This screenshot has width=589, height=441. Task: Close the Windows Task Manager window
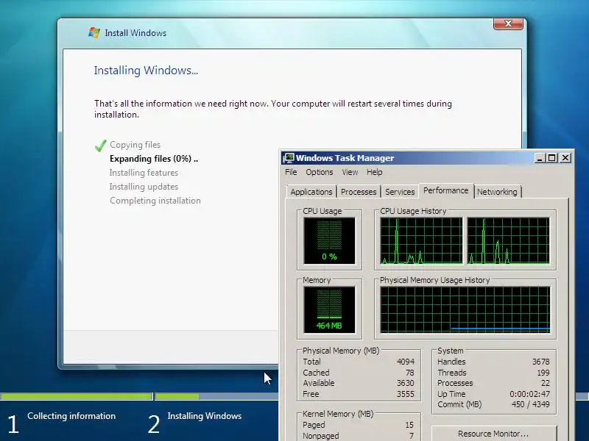pyautogui.click(x=565, y=158)
